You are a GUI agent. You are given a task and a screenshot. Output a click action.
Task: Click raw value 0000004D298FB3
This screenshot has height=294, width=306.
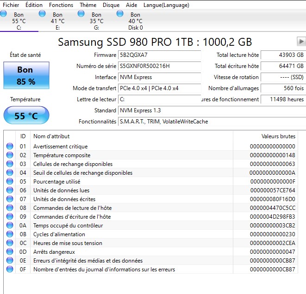coord(273,217)
